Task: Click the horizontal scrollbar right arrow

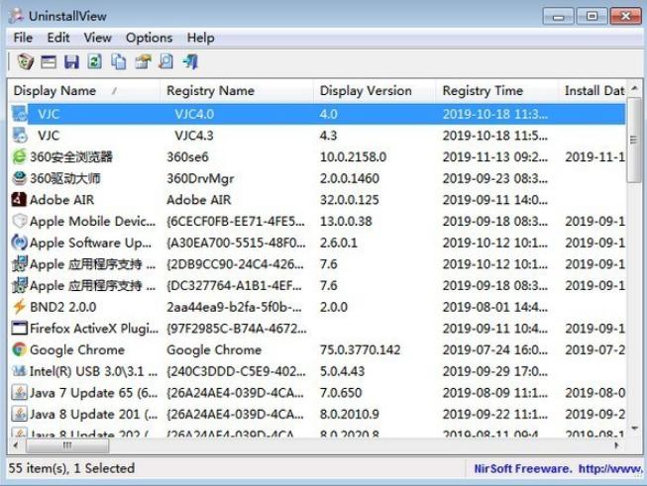Action: click(619, 444)
